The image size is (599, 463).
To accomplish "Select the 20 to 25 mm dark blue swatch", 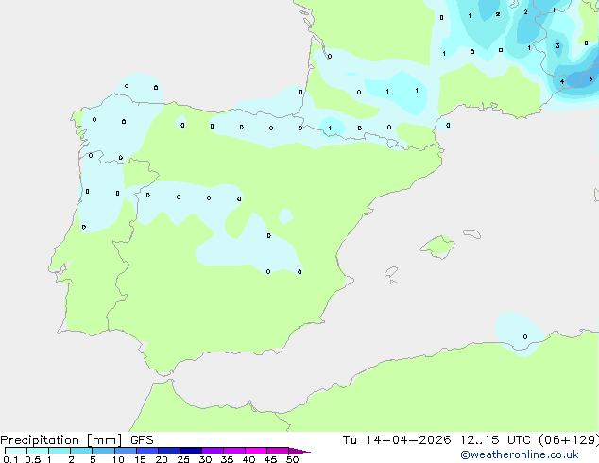I will coord(169,451).
